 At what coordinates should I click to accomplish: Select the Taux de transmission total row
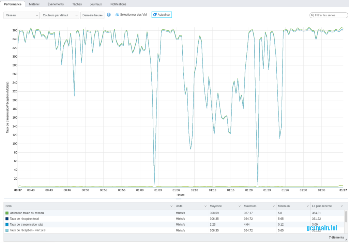(89, 225)
